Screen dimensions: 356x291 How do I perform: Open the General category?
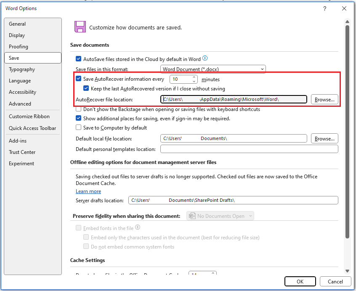click(x=33, y=24)
